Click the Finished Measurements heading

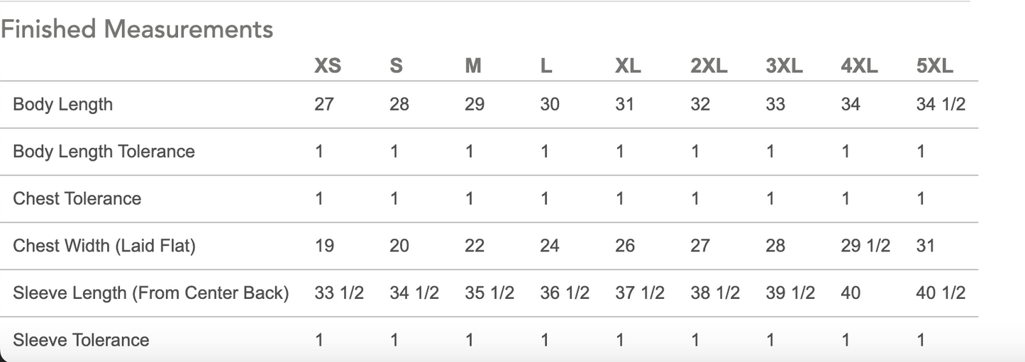[137, 29]
